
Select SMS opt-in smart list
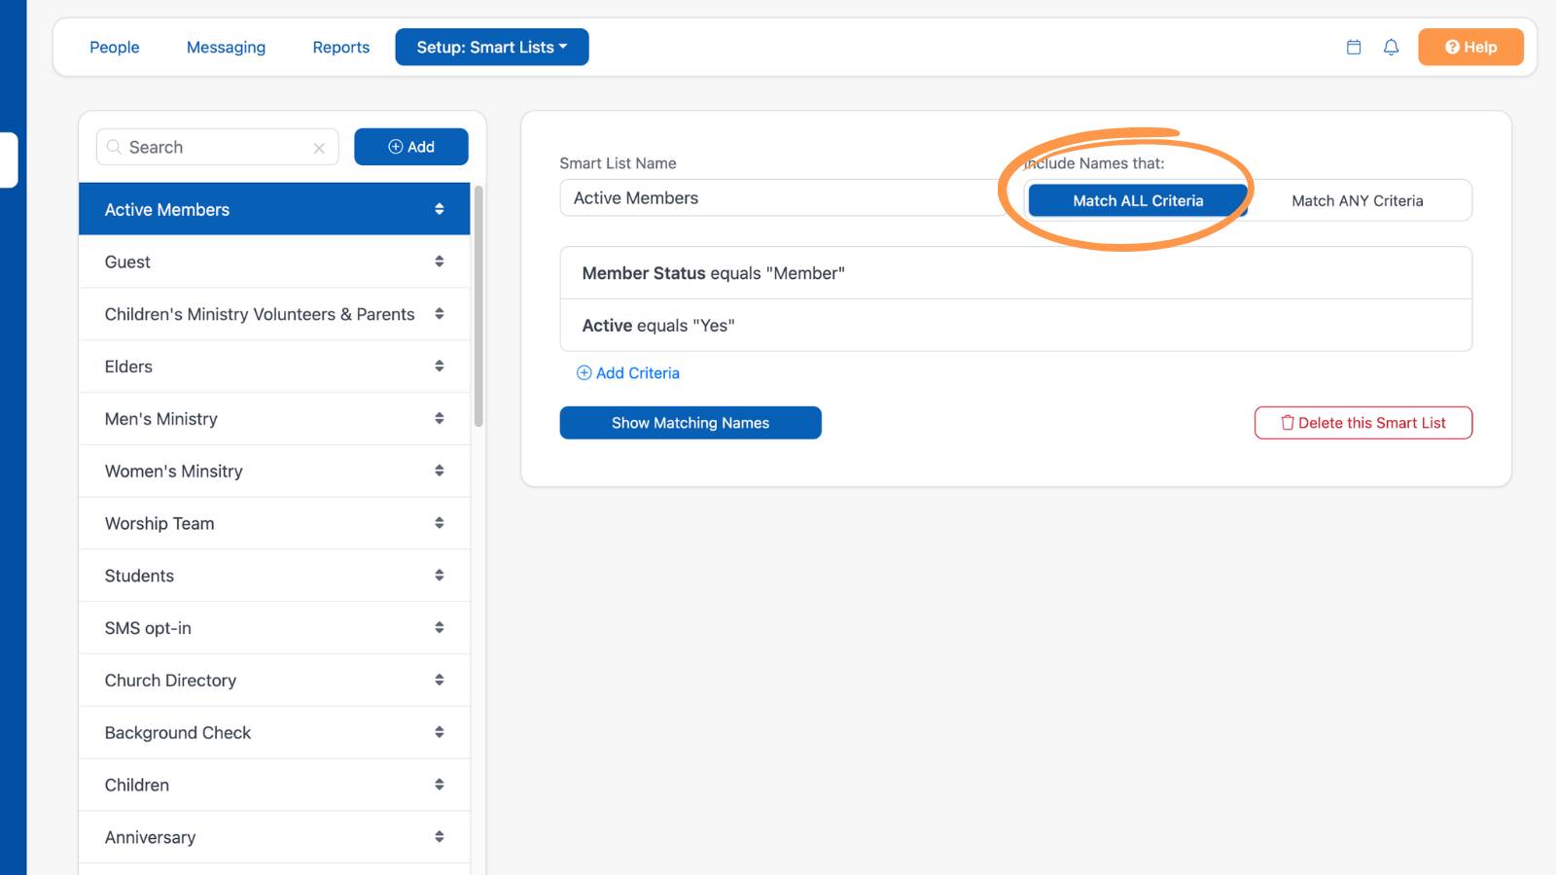tap(274, 628)
